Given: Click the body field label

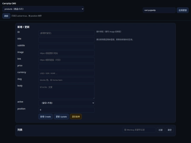Looking at the screenshot, I should click(x=20, y=85).
